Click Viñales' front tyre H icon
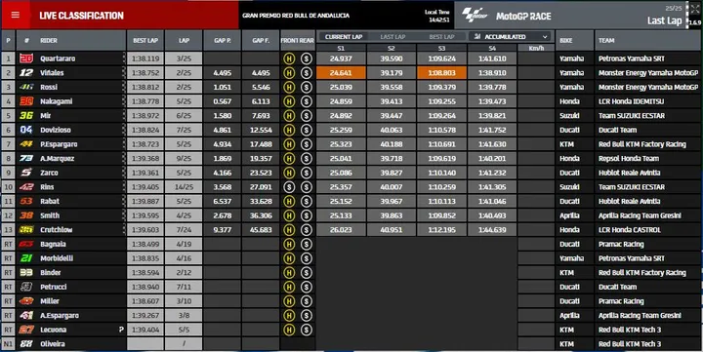 point(289,72)
